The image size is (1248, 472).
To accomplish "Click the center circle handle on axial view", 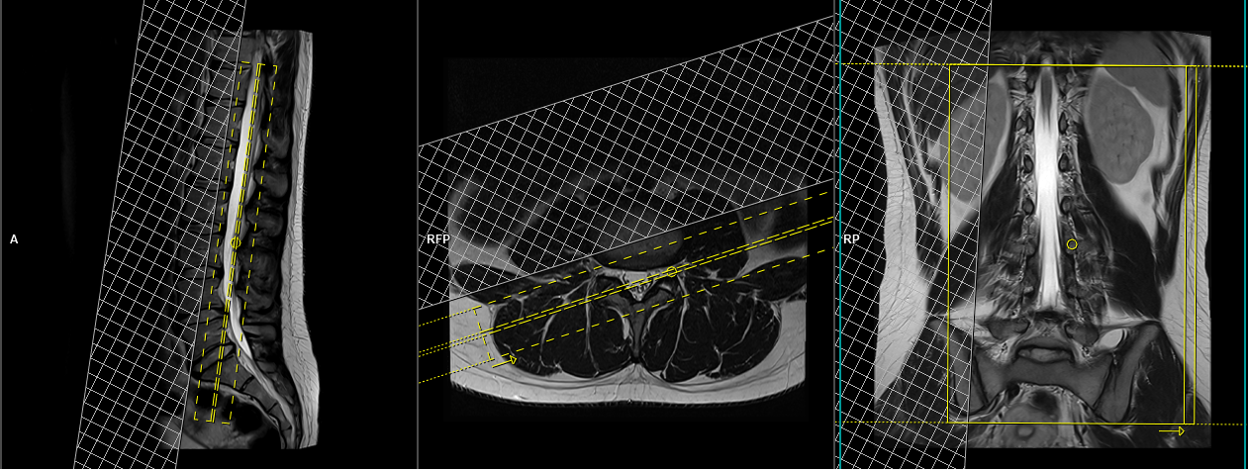I will click(x=671, y=271).
